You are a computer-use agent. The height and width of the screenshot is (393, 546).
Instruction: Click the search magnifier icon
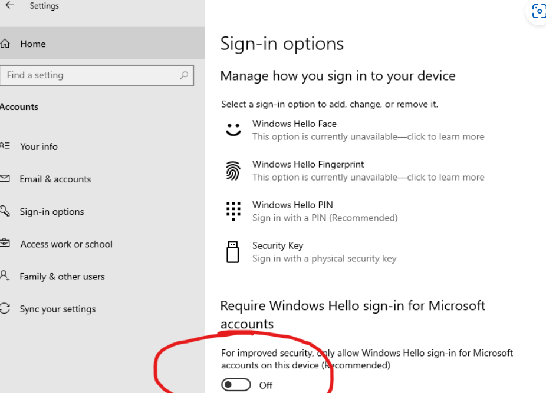(184, 75)
